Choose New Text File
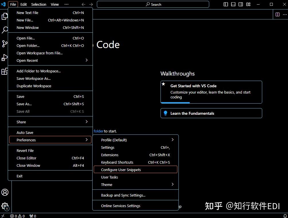This screenshot has width=288, height=218. click(x=50, y=13)
